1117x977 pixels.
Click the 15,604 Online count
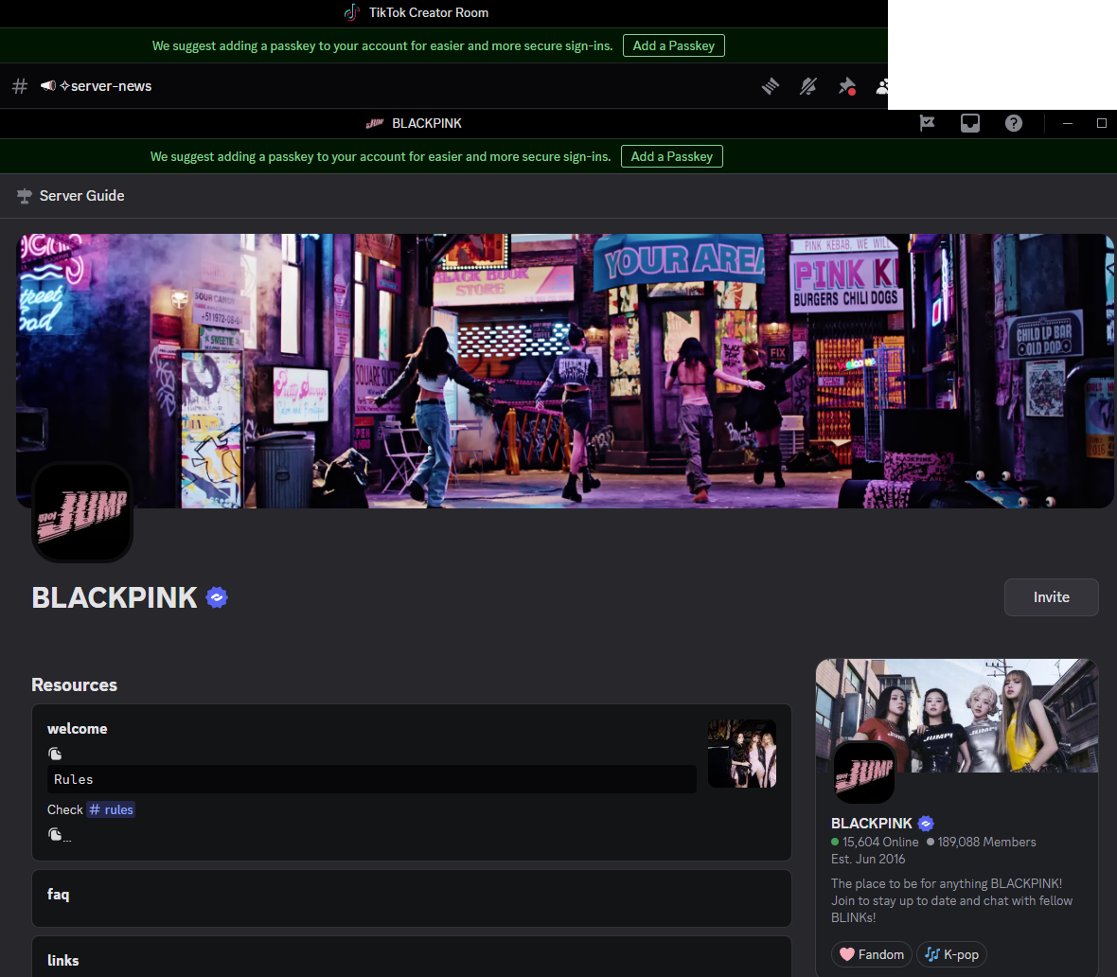point(880,843)
